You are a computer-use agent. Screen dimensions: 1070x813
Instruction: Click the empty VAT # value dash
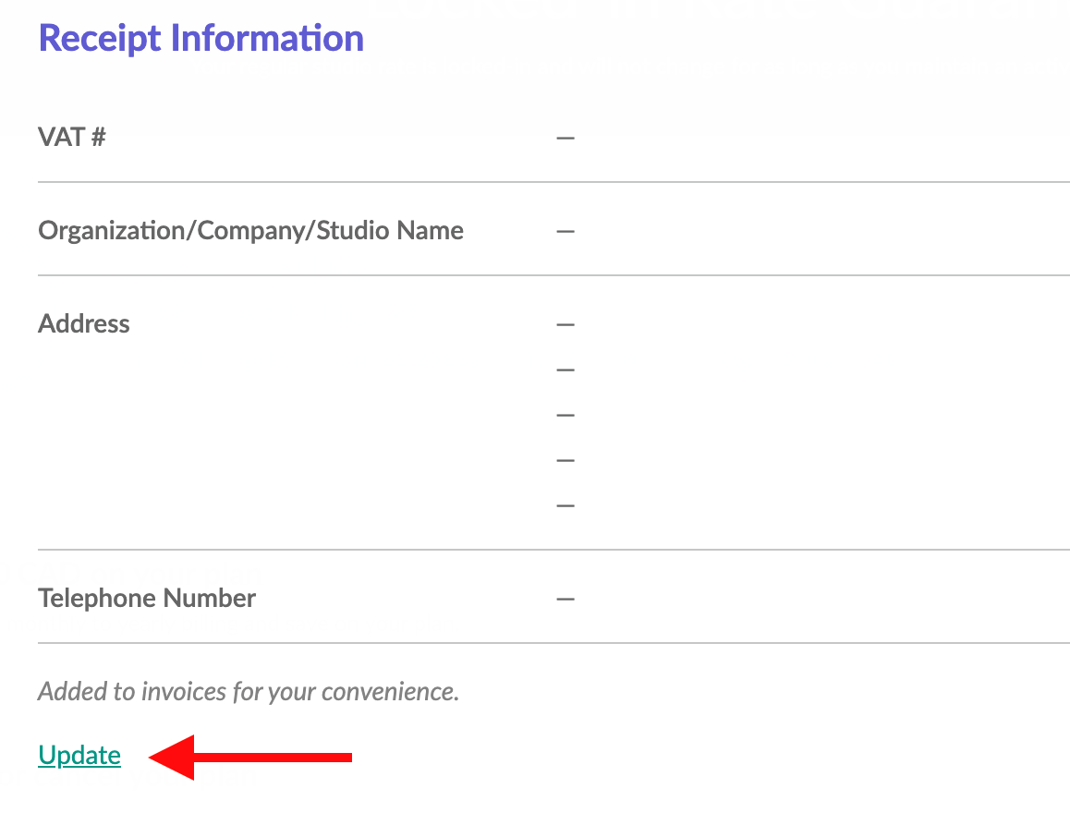(565, 138)
